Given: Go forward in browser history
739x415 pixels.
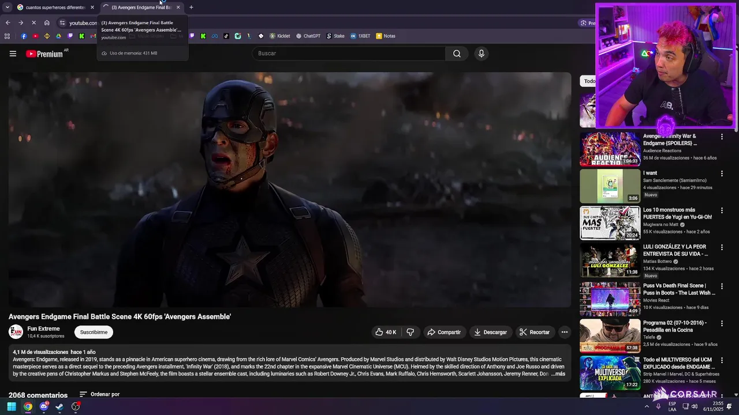Looking at the screenshot, I should [21, 22].
